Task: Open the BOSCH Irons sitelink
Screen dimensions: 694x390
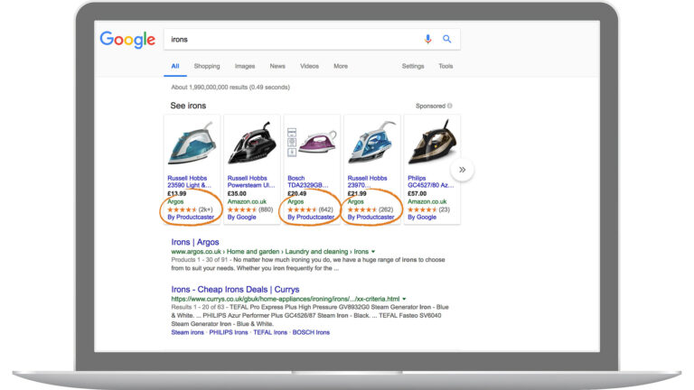Action: 311,332
